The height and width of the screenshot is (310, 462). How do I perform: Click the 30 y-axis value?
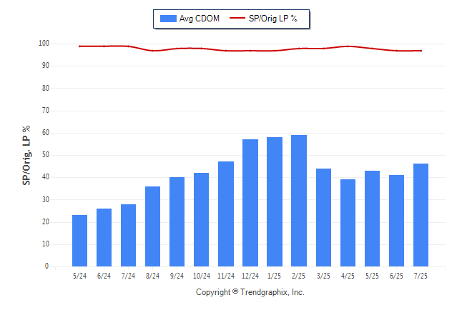(46, 199)
